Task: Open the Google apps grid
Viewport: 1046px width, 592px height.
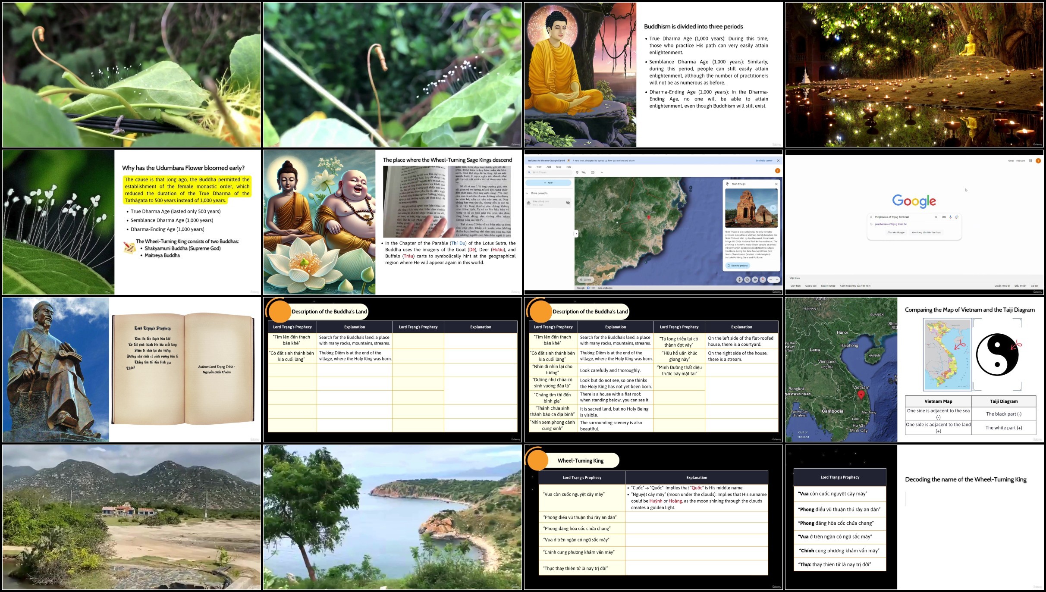Action: [x=1030, y=161]
